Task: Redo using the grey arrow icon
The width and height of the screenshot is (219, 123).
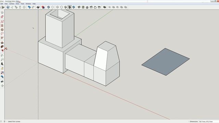Action: tap(33, 7)
